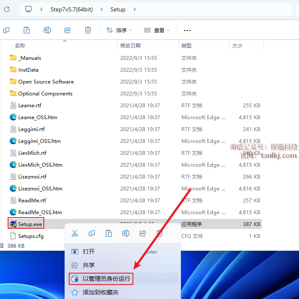Expand the chevron after Setup breadcrumb

pos(135,9)
